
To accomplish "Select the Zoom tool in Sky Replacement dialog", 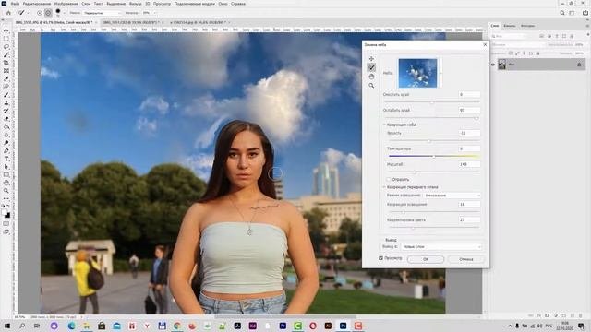I will (371, 86).
